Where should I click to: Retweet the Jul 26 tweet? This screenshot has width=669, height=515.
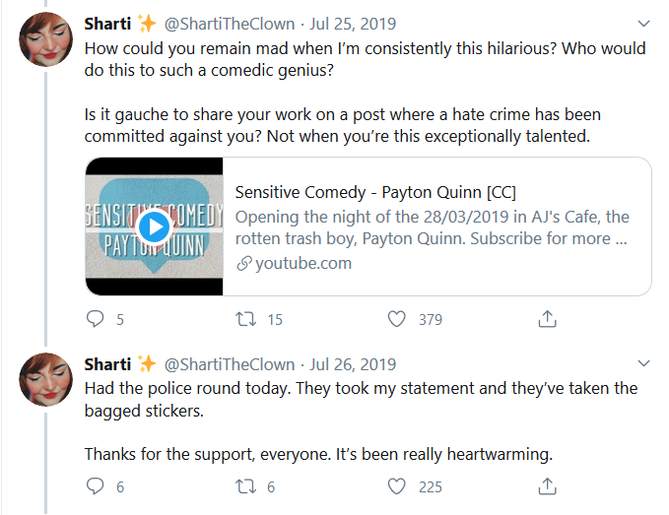[x=246, y=486]
